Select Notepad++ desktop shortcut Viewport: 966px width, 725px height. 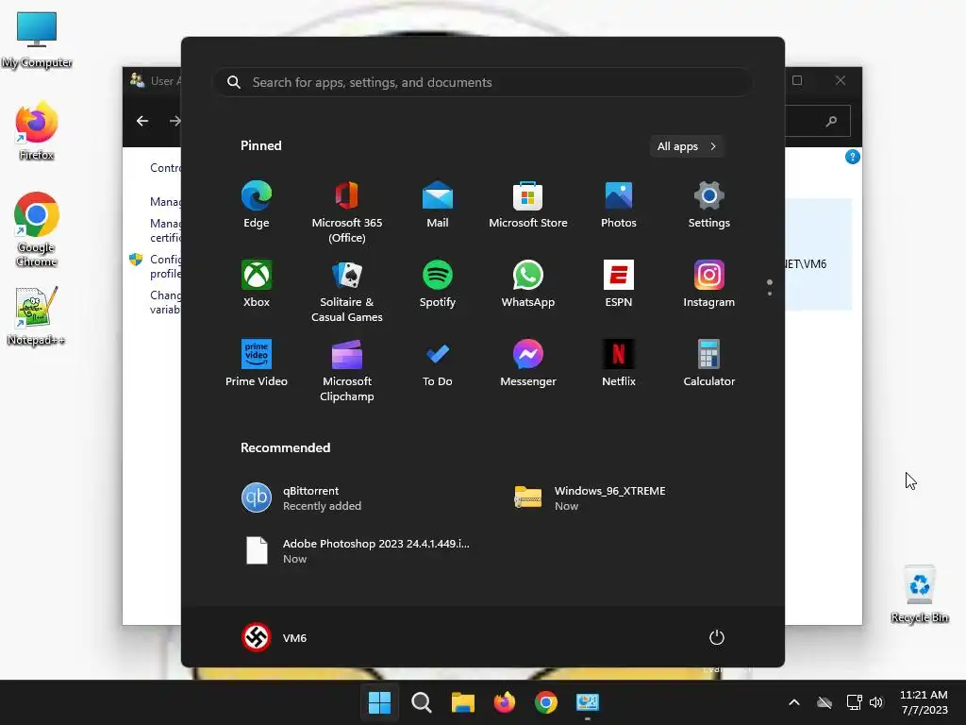37,315
